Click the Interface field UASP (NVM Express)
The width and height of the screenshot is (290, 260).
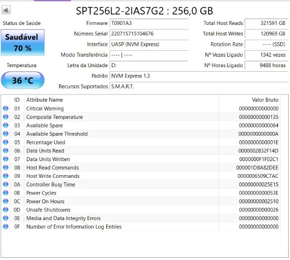149,44
